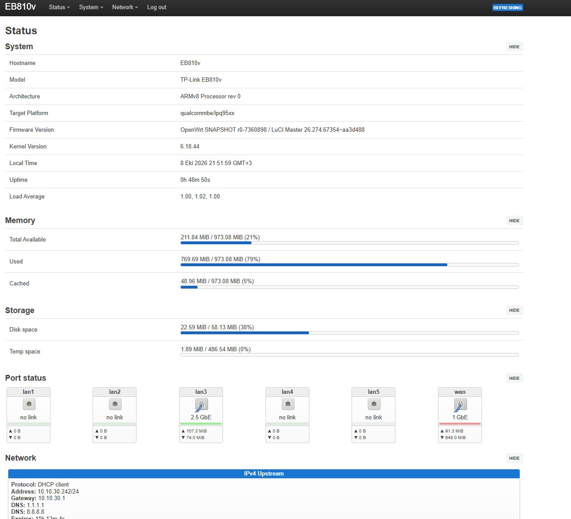Click the 2.5 GbE link speed text
This screenshot has height=519, width=571.
(201, 418)
